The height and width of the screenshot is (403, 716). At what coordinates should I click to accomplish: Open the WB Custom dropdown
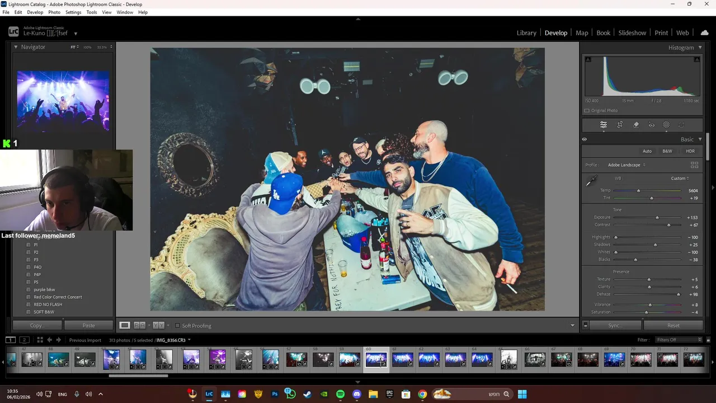click(x=680, y=179)
